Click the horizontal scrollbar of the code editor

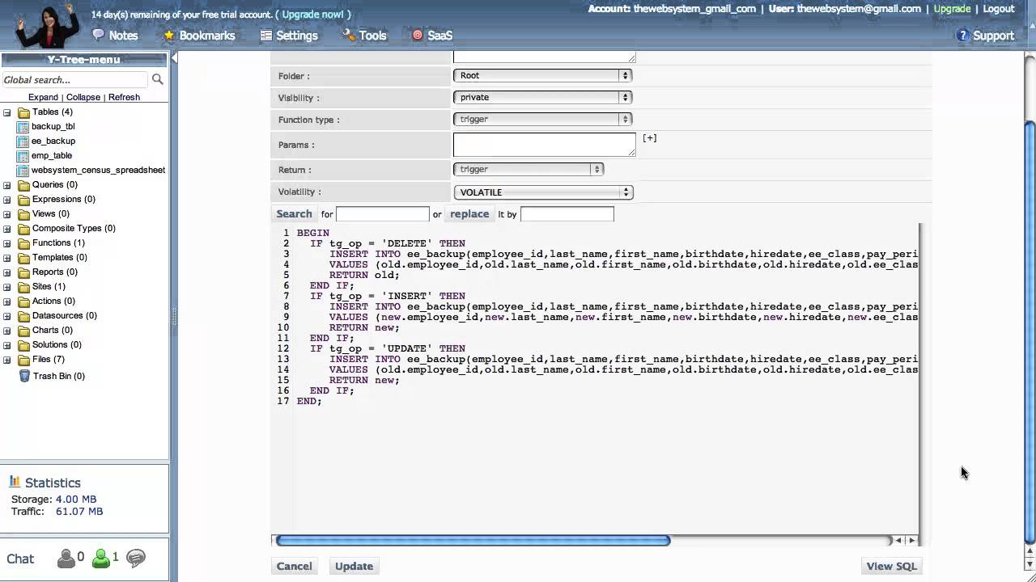click(x=473, y=540)
